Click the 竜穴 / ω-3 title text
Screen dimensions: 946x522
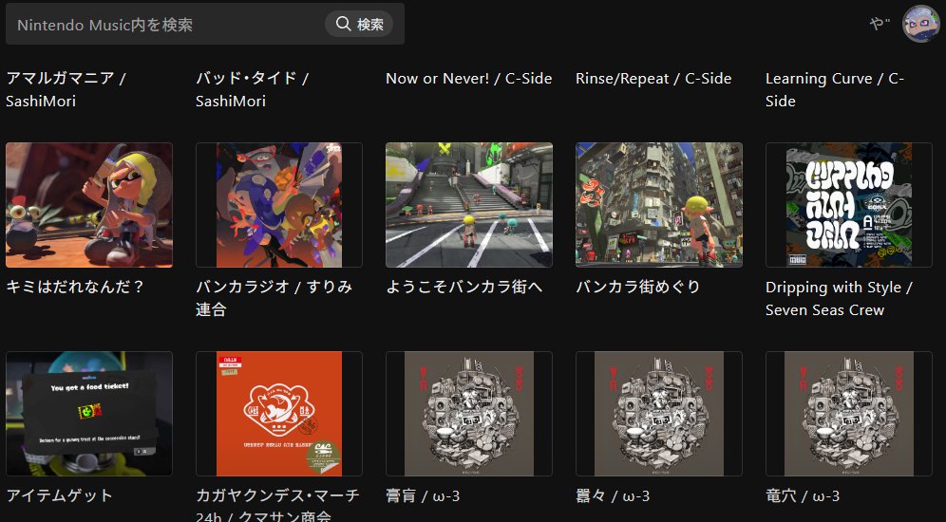(803, 495)
